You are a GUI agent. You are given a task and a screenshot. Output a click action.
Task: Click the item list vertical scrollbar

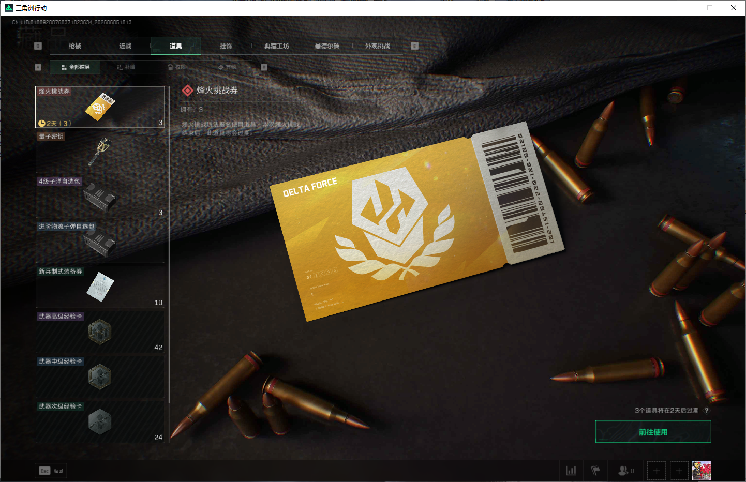click(169, 264)
